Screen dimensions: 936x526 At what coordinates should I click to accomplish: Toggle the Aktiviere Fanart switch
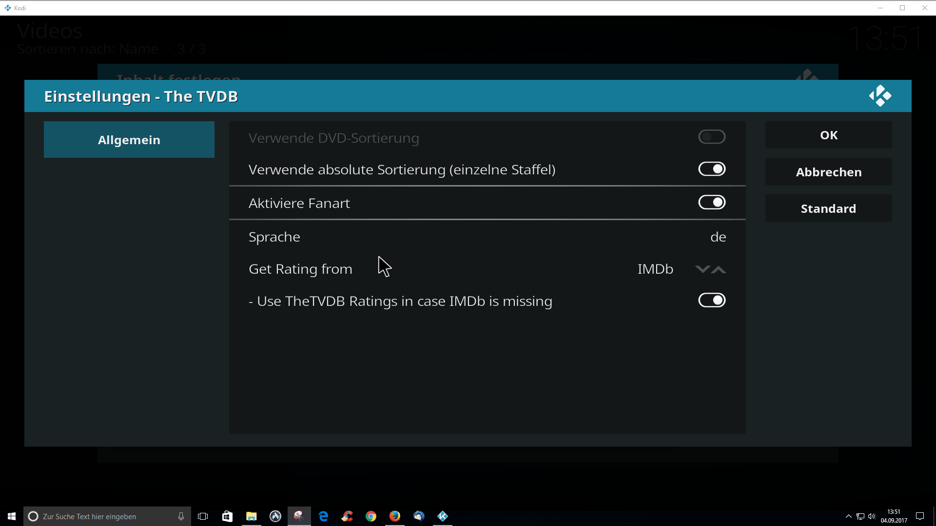712,202
